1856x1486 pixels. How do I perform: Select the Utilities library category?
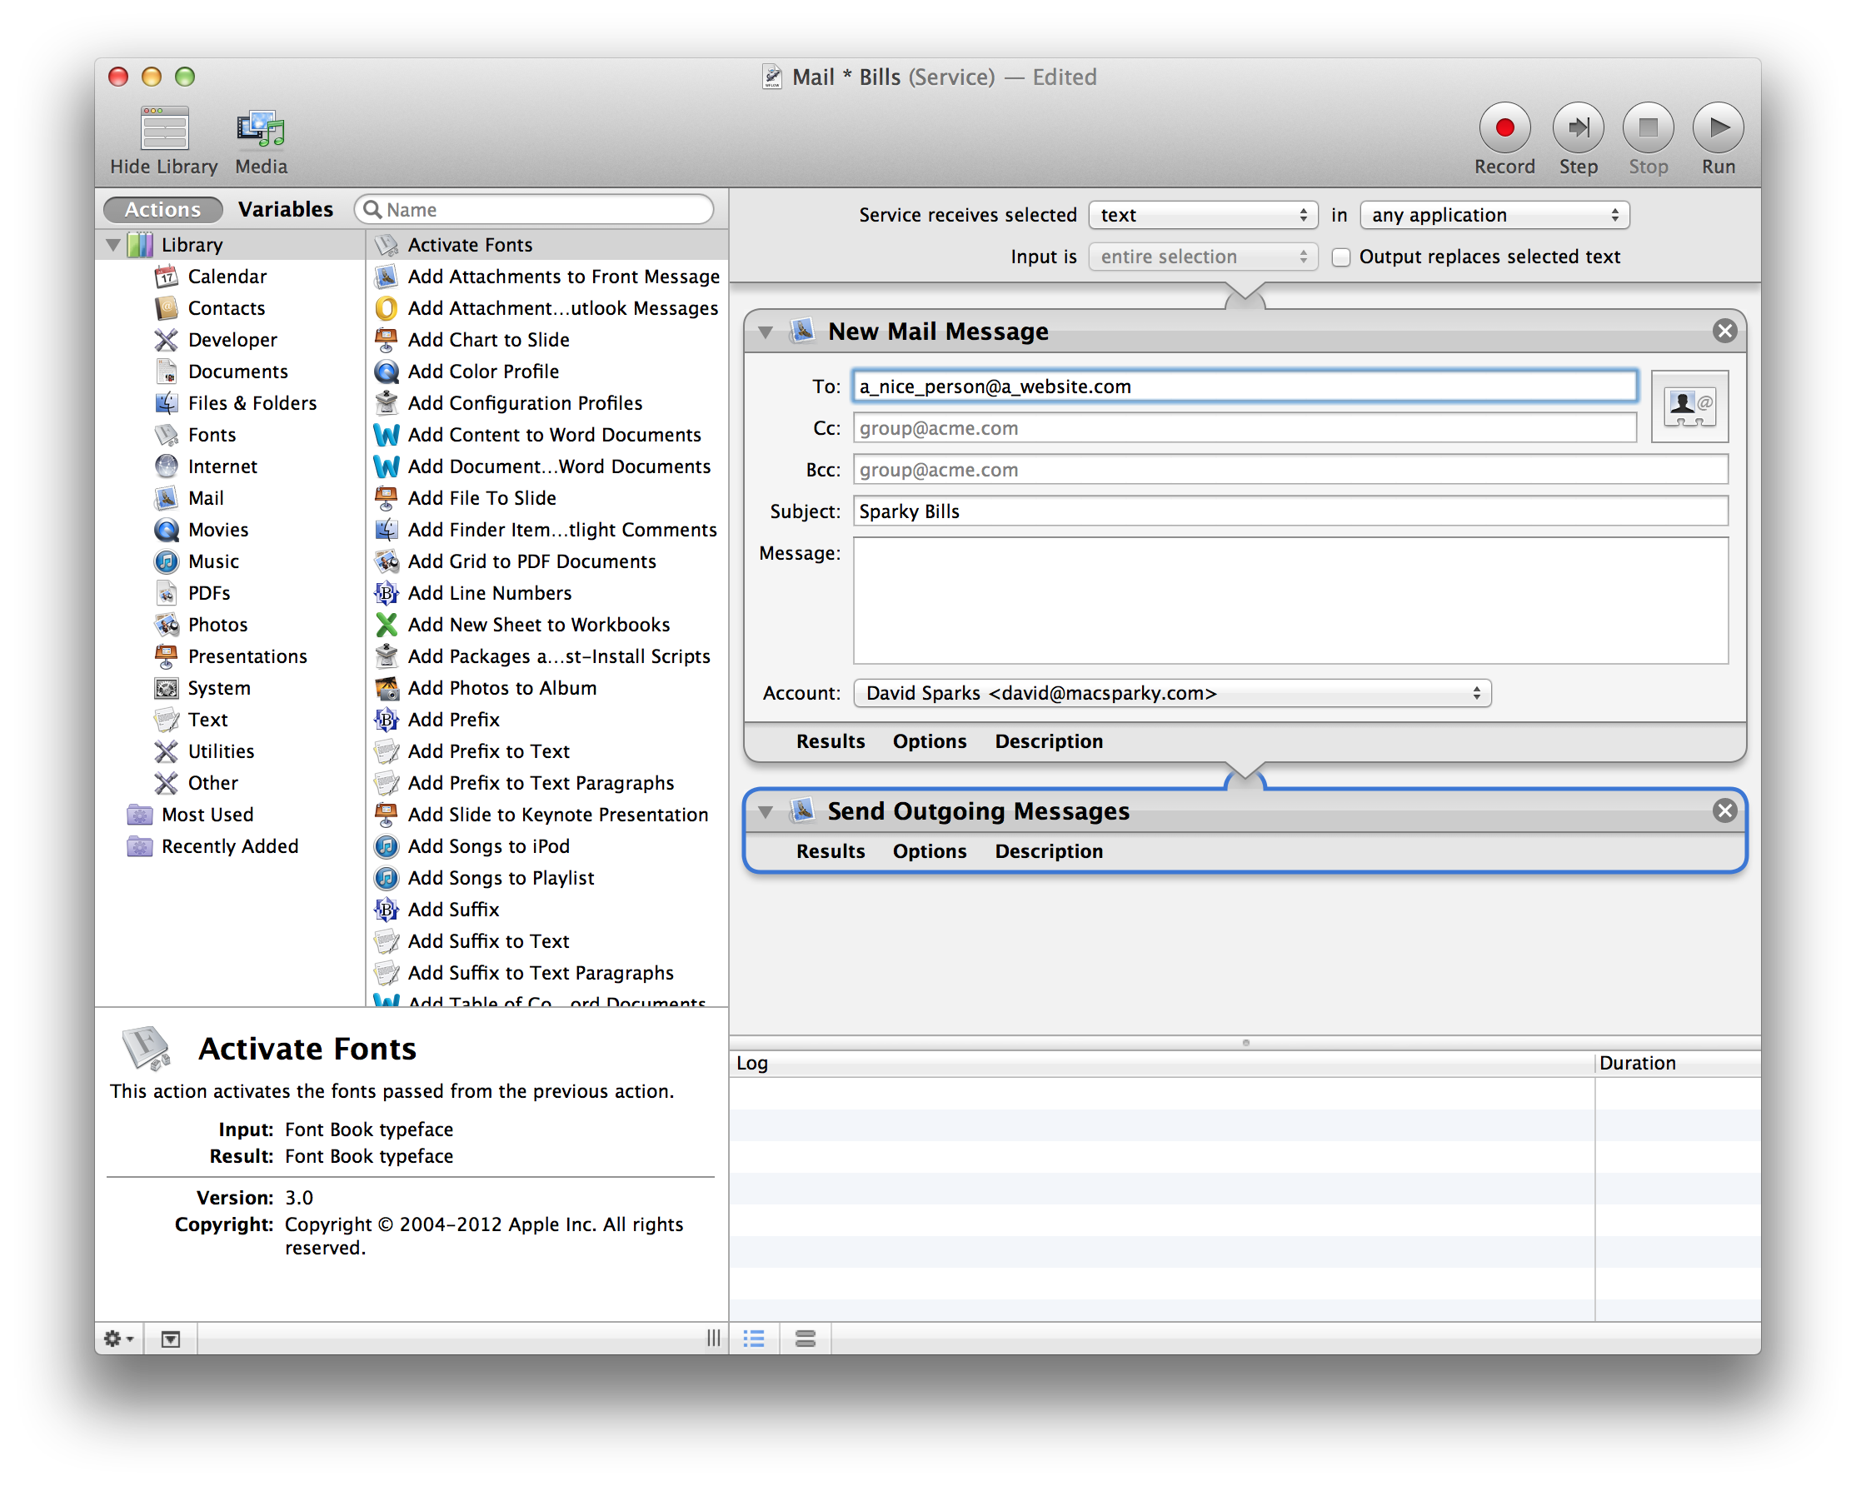[x=222, y=751]
